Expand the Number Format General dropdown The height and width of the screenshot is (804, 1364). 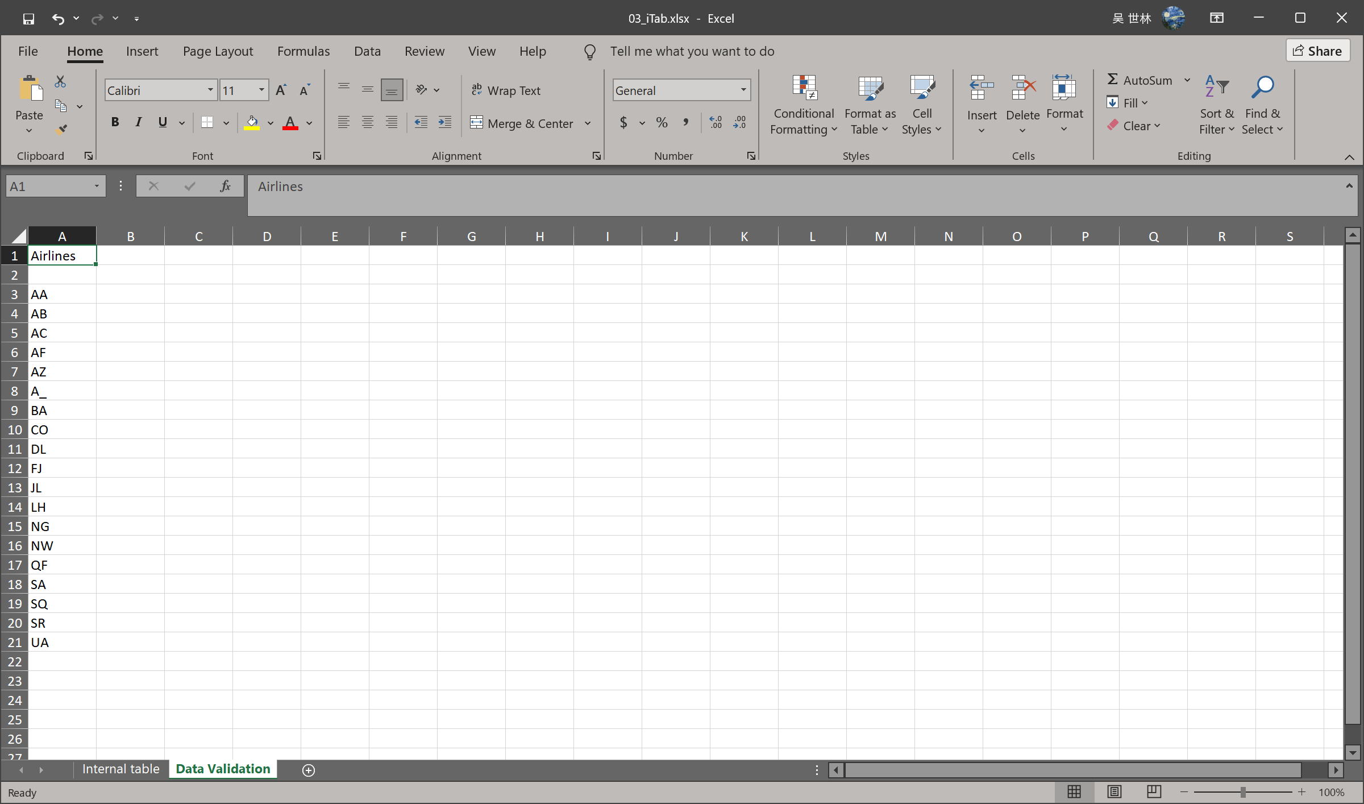743,90
